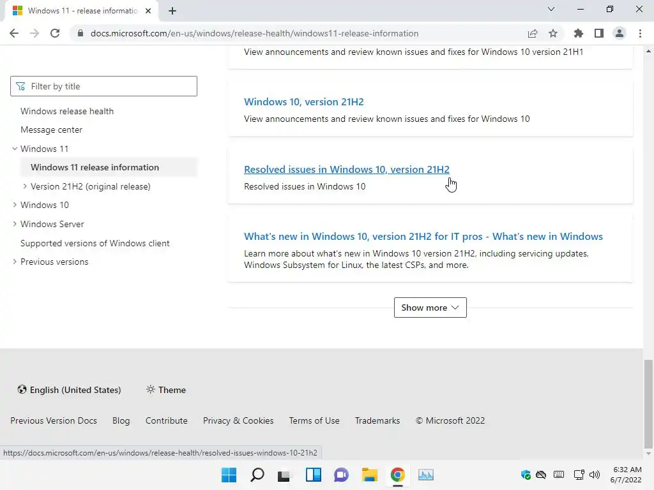654x490 pixels.
Task: Open What's new in Windows 10 for IT pros
Action: [423, 236]
